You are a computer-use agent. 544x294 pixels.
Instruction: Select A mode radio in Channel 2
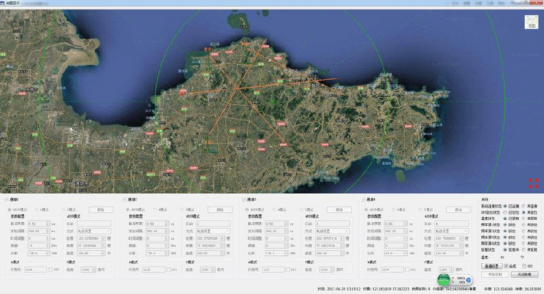155,209
